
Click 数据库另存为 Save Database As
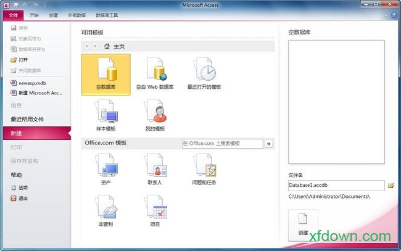pos(28,49)
